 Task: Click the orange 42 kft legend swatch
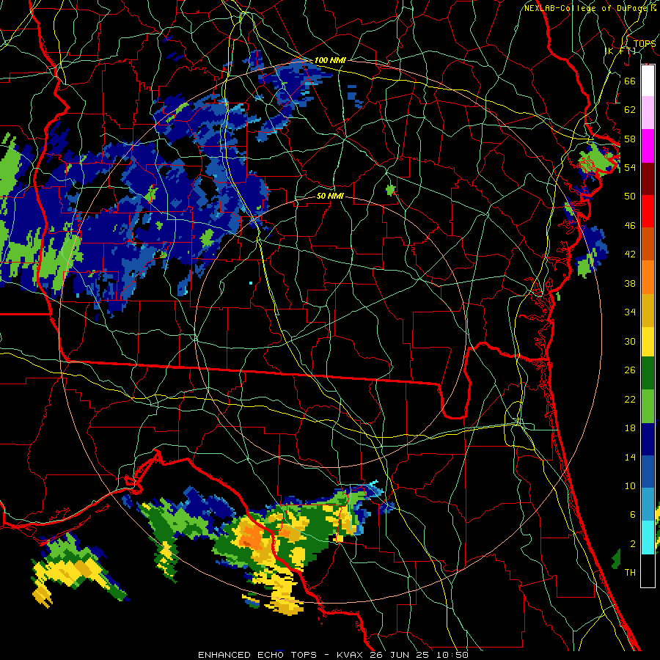click(648, 277)
